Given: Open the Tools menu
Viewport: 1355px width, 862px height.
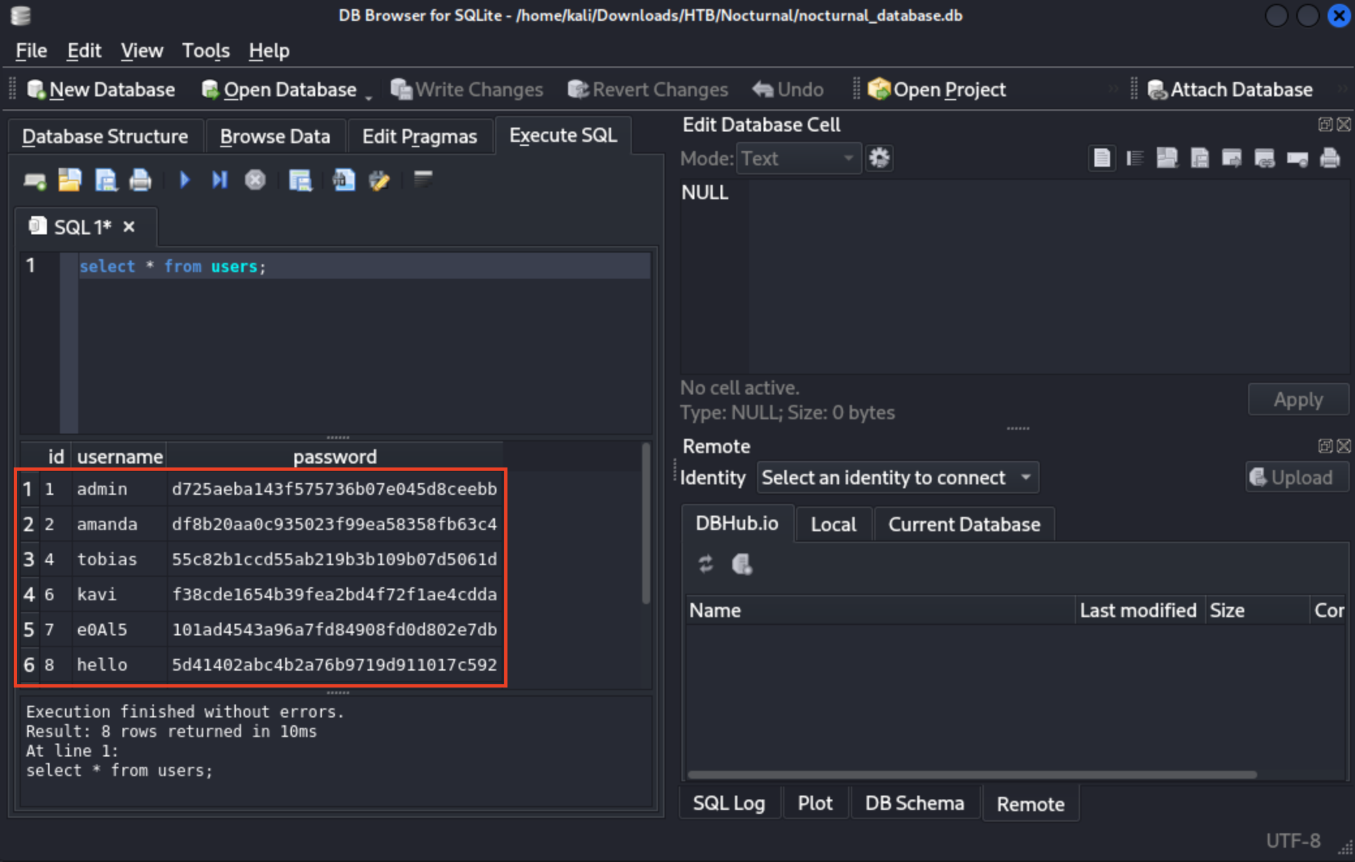Looking at the screenshot, I should tap(205, 51).
